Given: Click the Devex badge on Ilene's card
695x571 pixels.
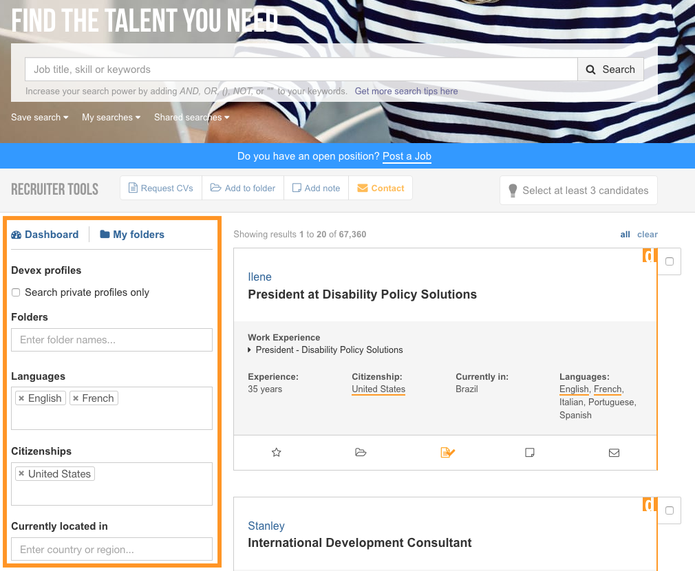Looking at the screenshot, I should 649,255.
